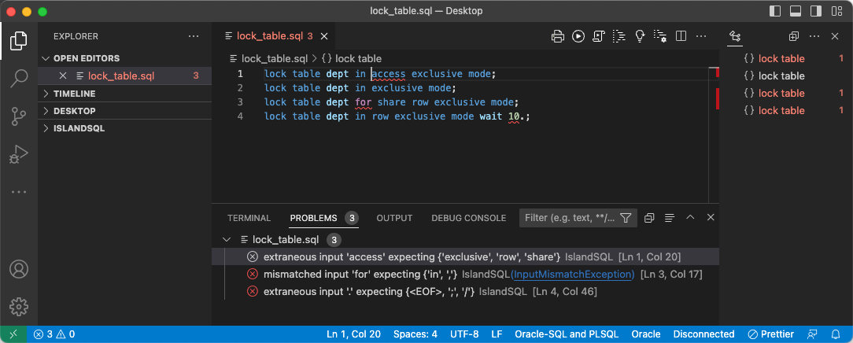This screenshot has width=853, height=343.
Task: Maximize the bottom panel with chevron up
Action: point(690,217)
